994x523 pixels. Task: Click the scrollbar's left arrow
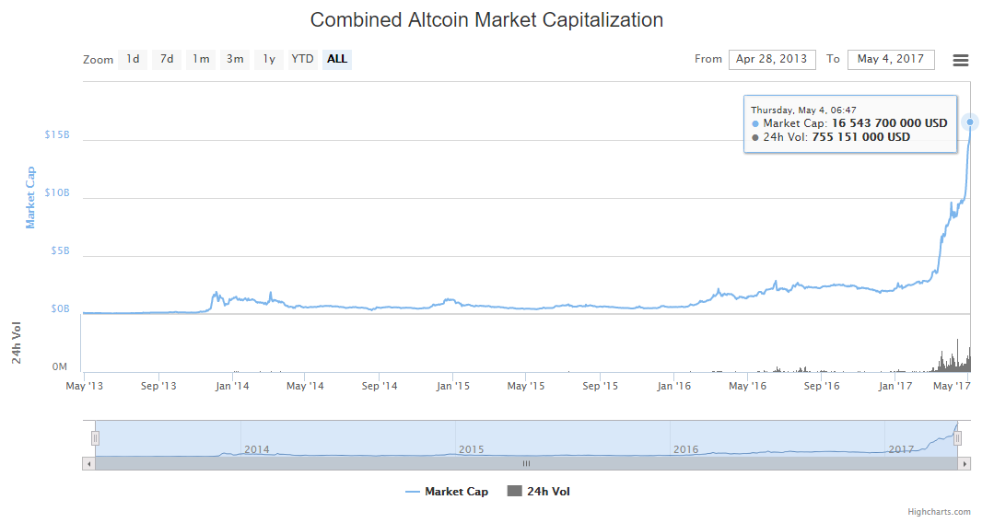88,464
